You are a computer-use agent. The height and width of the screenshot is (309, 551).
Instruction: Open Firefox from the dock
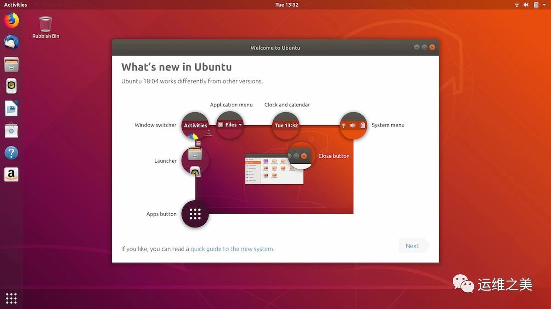click(x=11, y=20)
